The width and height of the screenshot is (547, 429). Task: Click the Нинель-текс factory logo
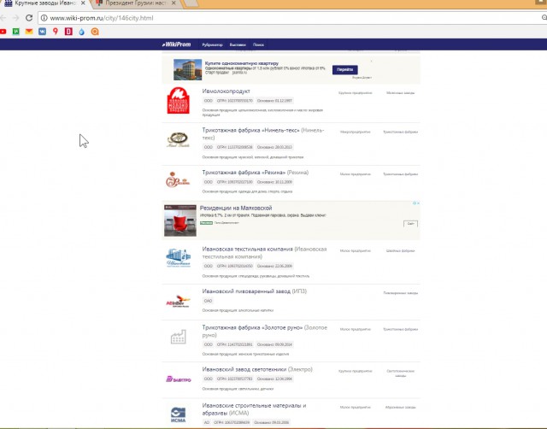[x=178, y=139]
